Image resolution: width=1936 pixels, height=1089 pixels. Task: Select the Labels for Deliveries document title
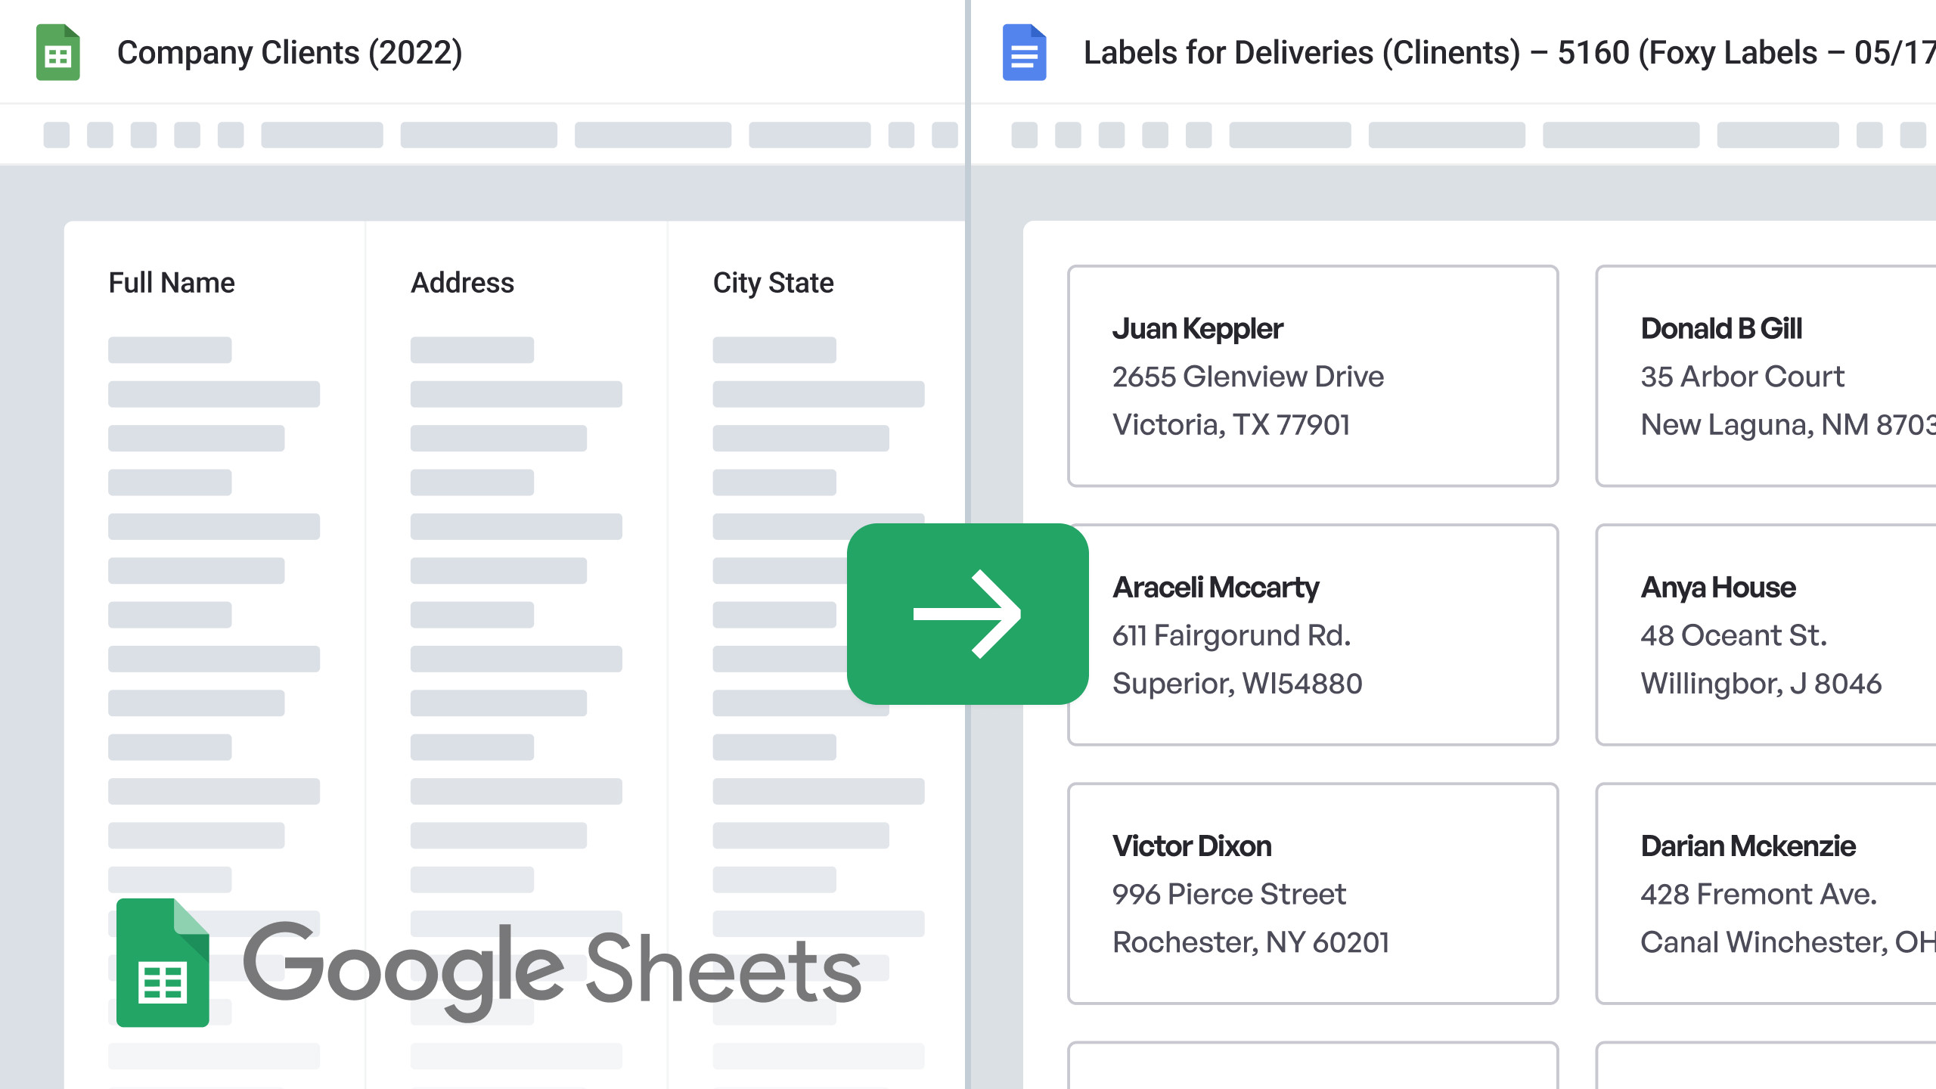(1509, 53)
